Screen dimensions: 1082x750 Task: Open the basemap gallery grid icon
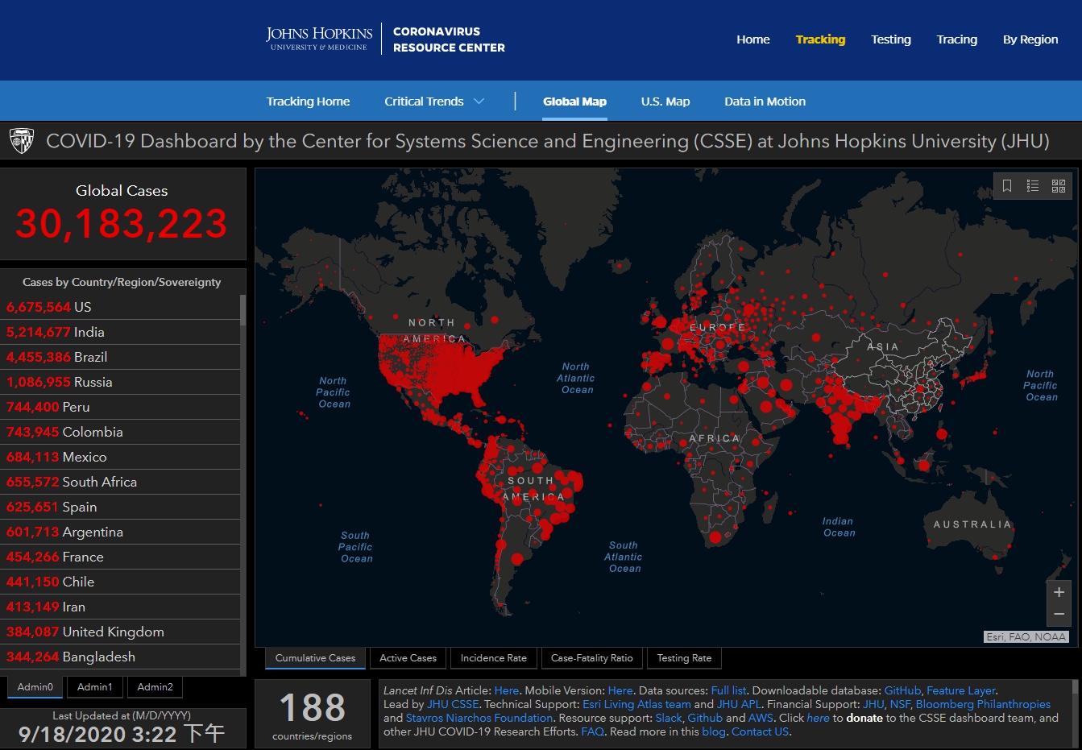tap(1059, 186)
